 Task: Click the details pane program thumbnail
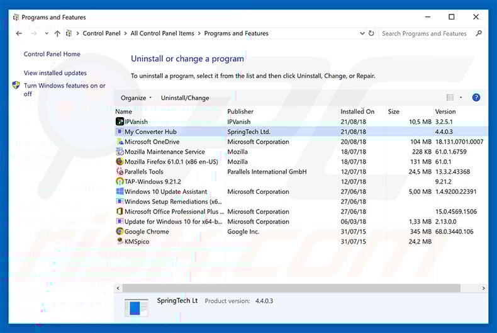click(x=137, y=308)
